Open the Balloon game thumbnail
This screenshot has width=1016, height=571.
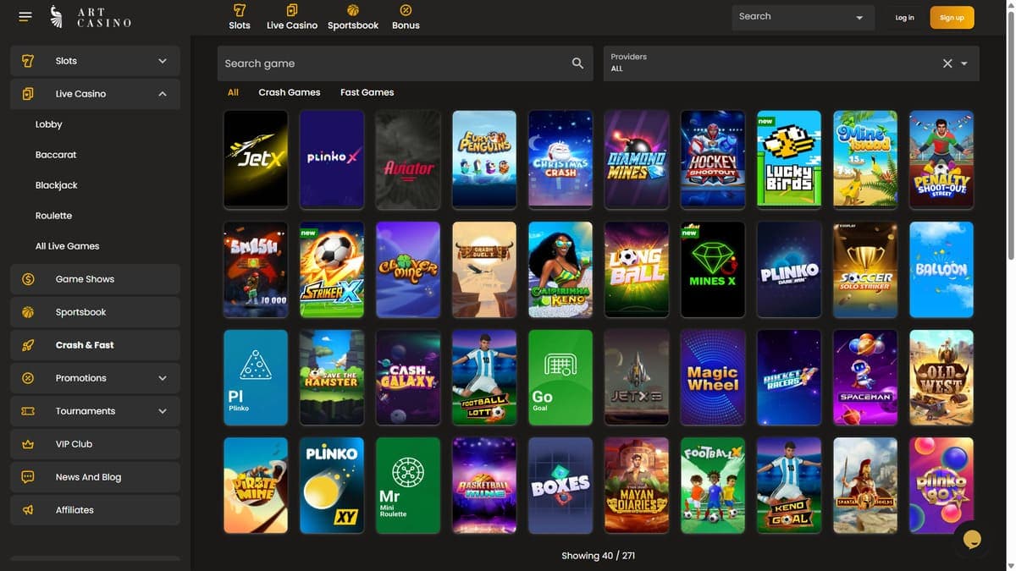pos(941,269)
